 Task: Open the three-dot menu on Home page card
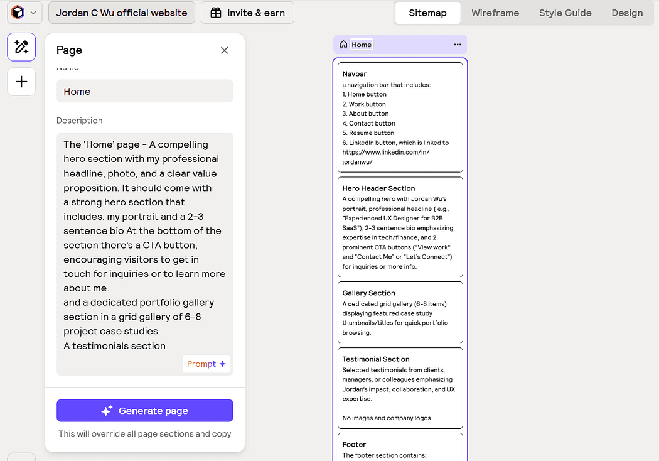click(458, 45)
